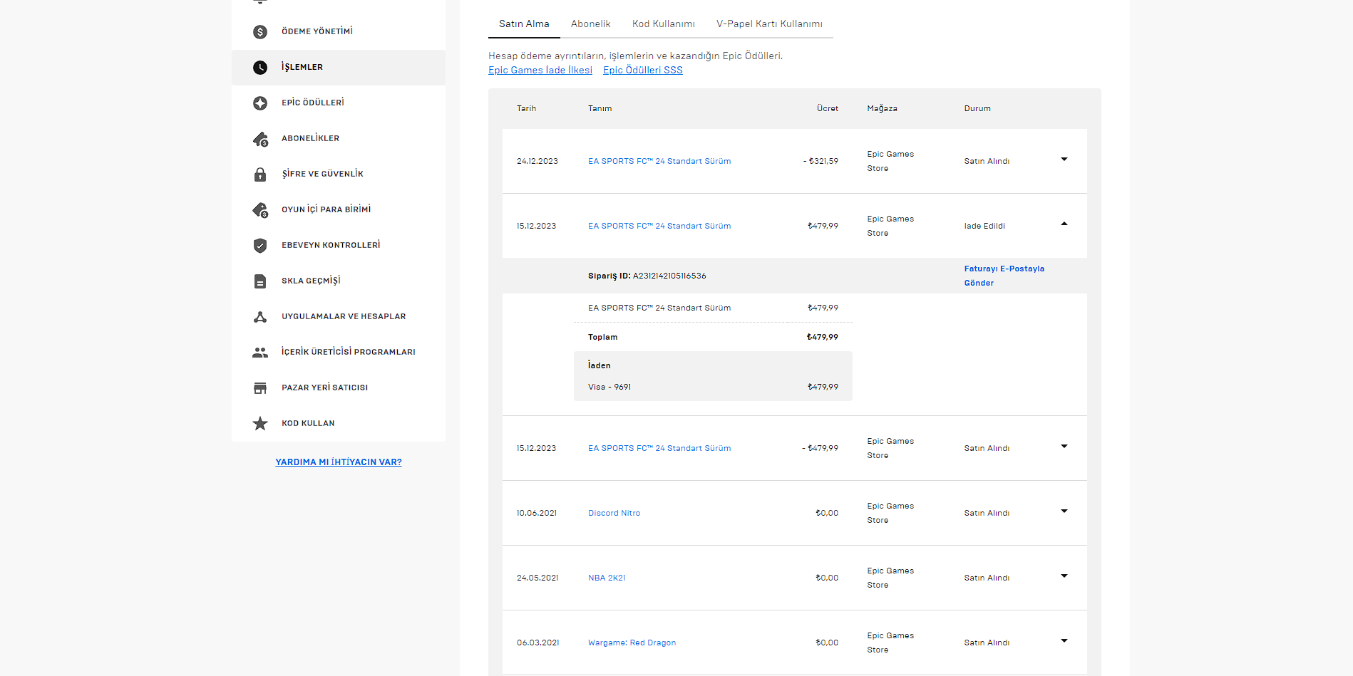Click the lock icon for Şifre ve Güvenlik

point(260,175)
